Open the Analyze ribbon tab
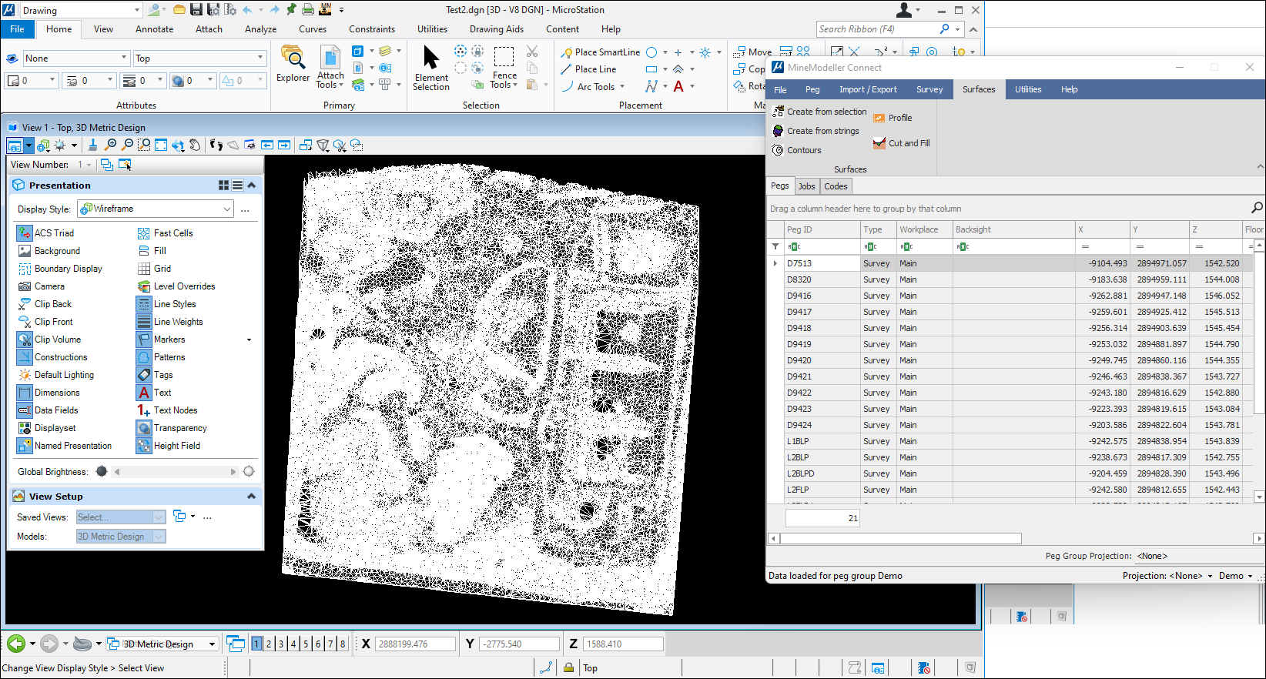The image size is (1266, 679). (260, 29)
